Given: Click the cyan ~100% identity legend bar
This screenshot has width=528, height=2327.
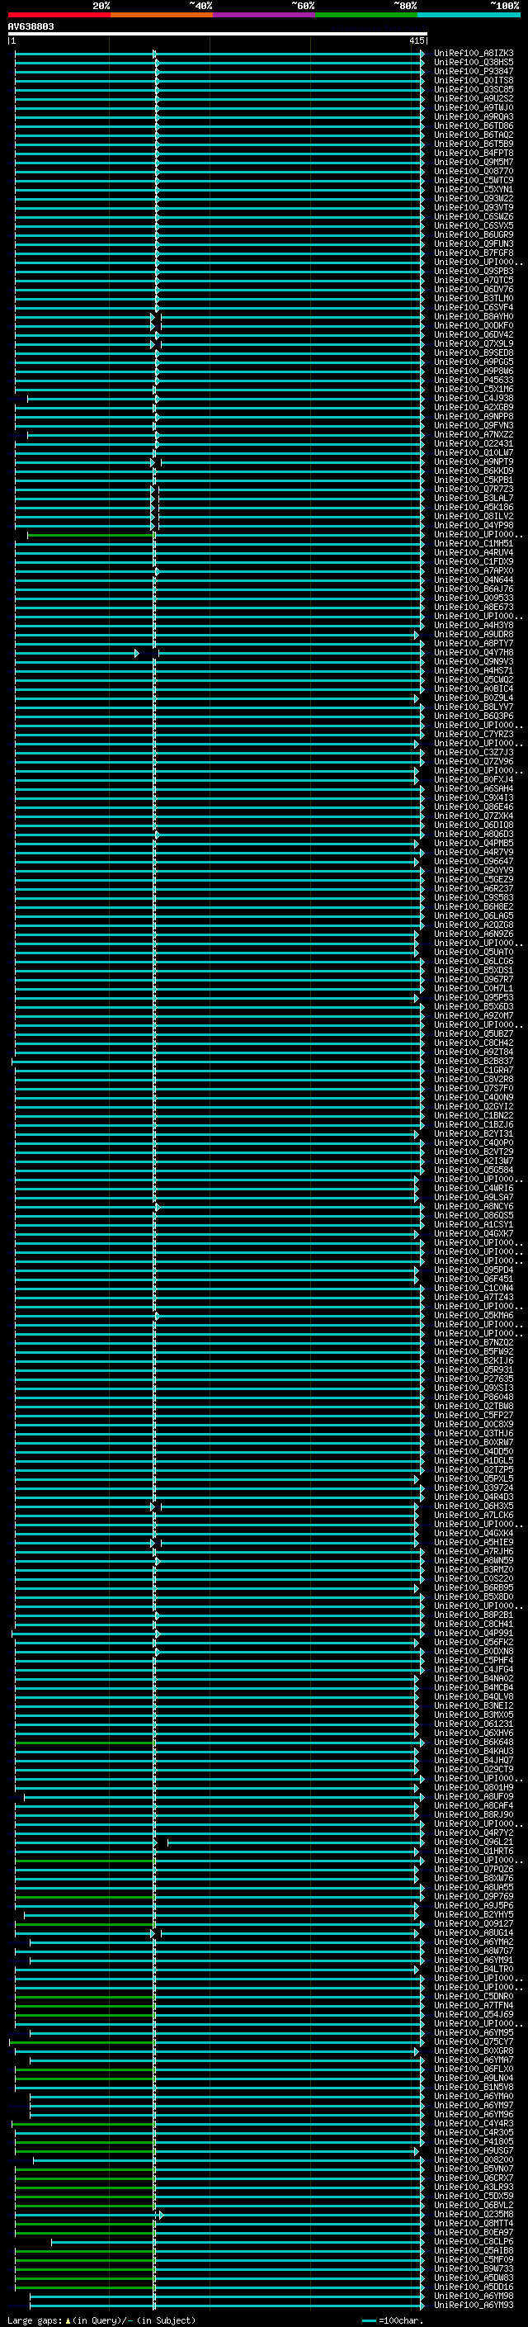Looking at the screenshot, I should (469, 15).
